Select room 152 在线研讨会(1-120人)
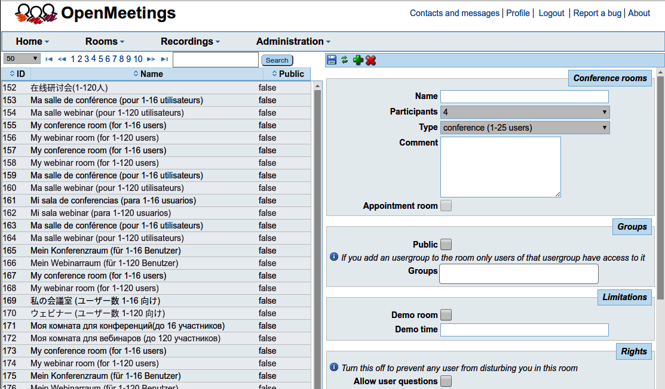665x389 pixels. pyautogui.click(x=156, y=88)
